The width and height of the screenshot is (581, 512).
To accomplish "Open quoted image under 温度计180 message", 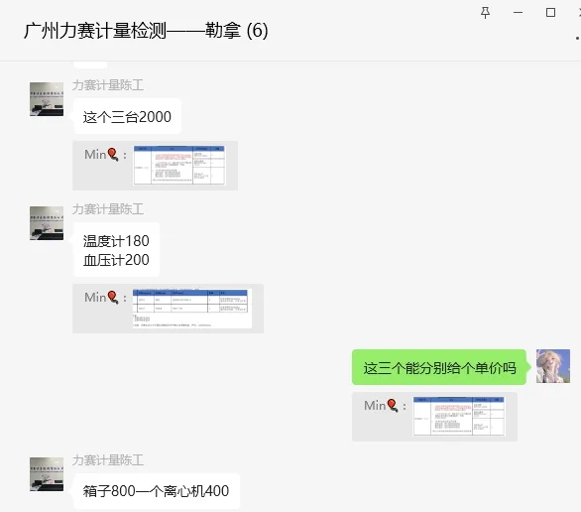I will click(192, 309).
